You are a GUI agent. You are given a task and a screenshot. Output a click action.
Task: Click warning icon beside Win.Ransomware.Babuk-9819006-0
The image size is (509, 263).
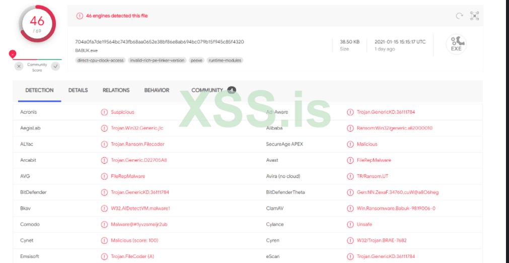350,208
